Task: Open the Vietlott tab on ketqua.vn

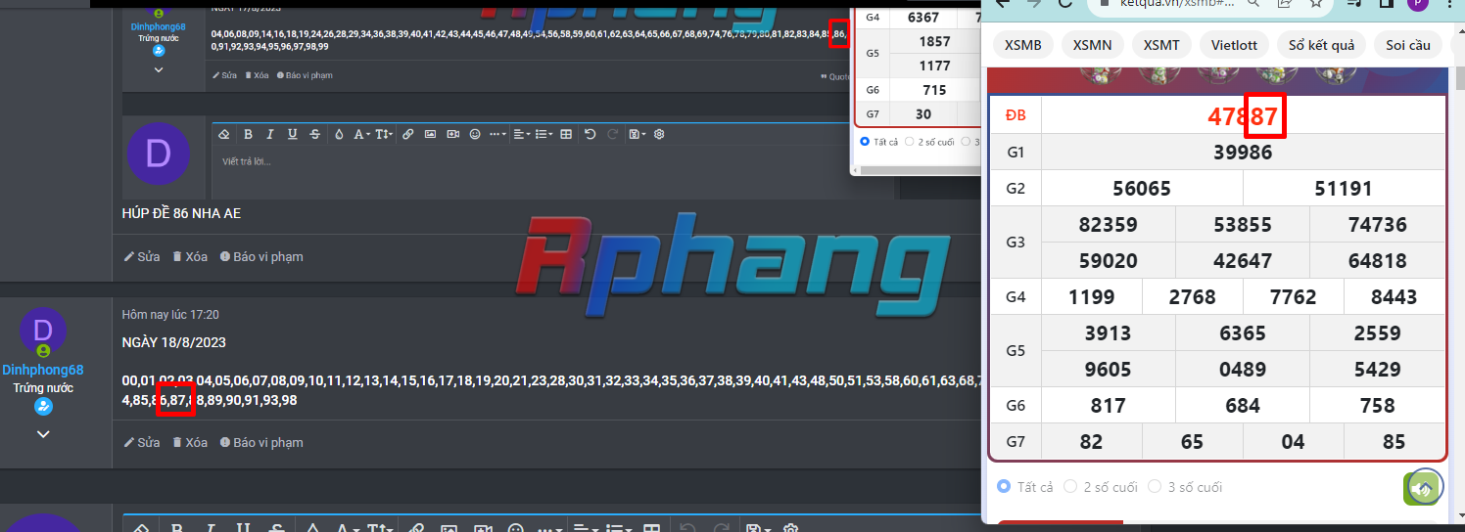Action: tap(1233, 45)
